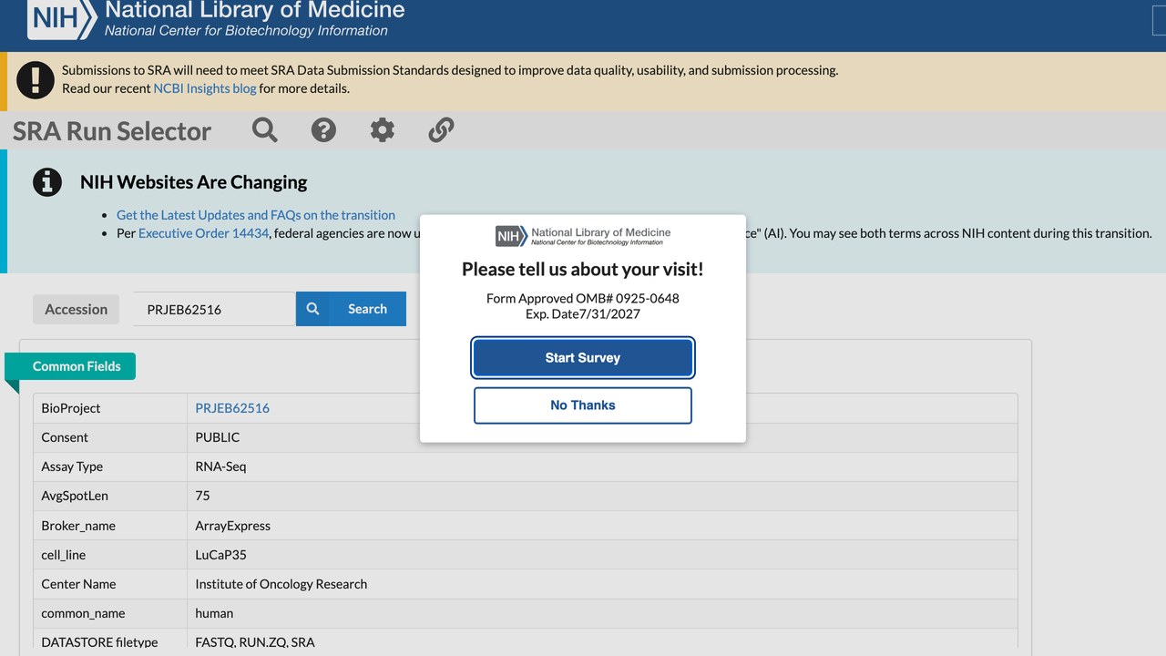The height and width of the screenshot is (656, 1166).
Task: Click the Center Name row label
Action: click(x=78, y=584)
